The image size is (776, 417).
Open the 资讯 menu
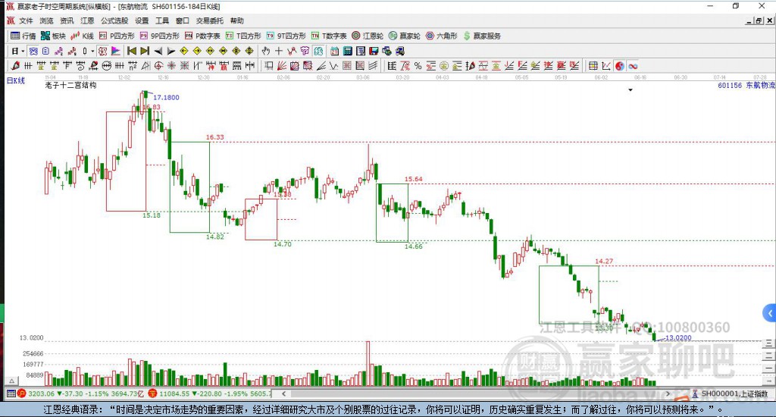(67, 20)
